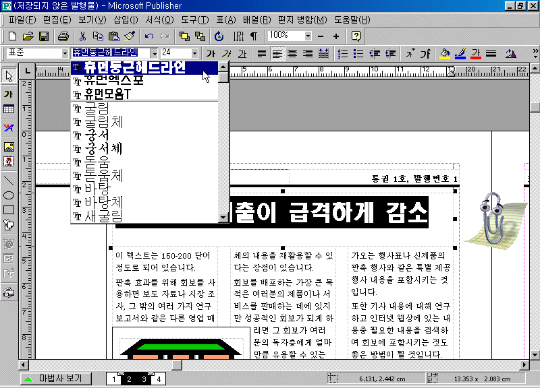Click horizontal scrollbar right arrow
540x388 pixels.
click(x=524, y=364)
